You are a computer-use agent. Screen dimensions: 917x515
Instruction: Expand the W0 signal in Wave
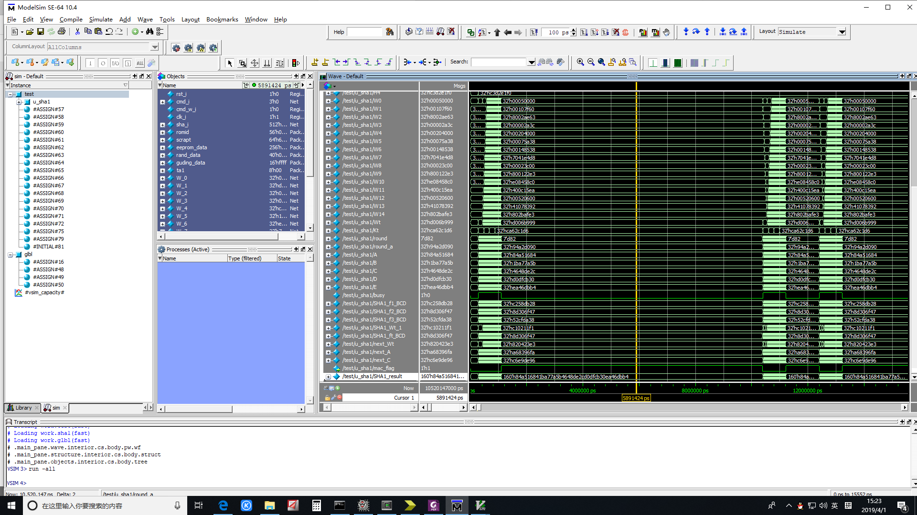[x=328, y=101]
